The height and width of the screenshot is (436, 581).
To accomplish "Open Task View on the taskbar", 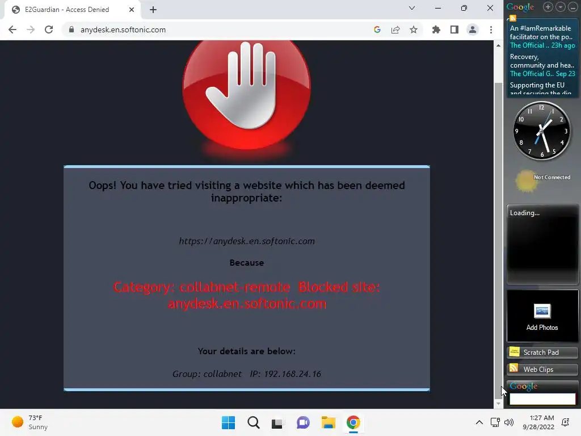I will 277,422.
